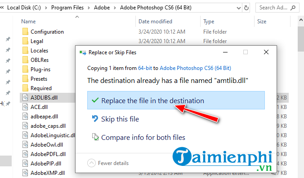Screen dimensions: 304x178
Task: Select the A3DLIBS.dll file name
Action: click(44, 98)
